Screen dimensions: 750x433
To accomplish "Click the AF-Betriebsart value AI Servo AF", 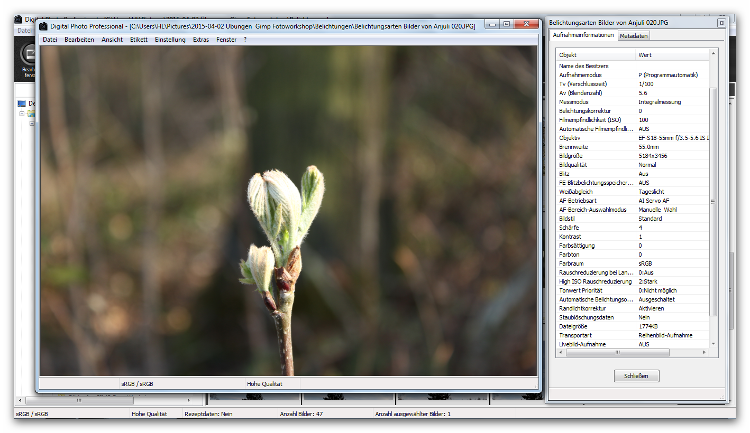I will [654, 201].
